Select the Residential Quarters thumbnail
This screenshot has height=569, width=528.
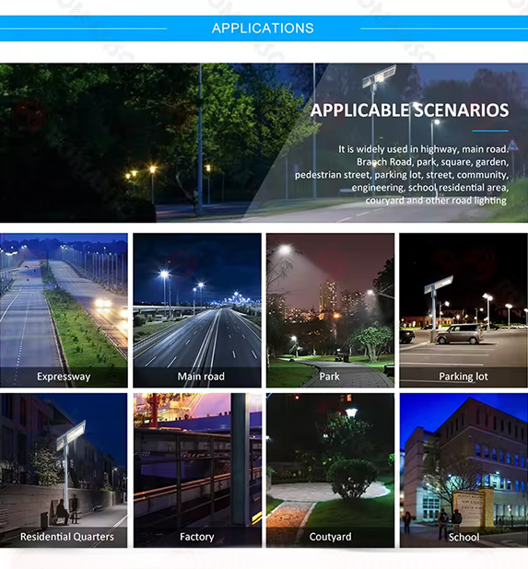64,470
